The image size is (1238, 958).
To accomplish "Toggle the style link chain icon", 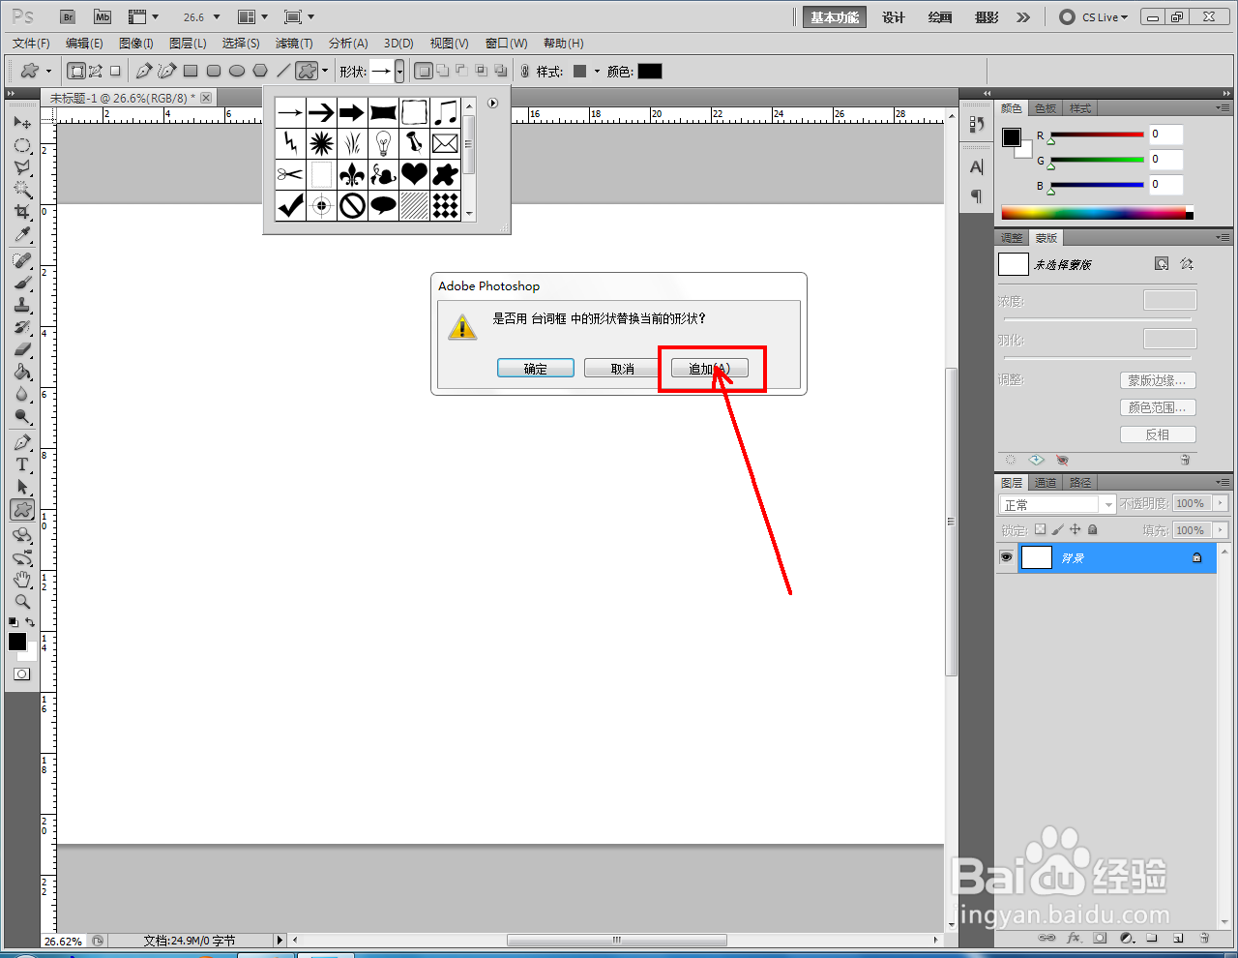I will click(525, 71).
